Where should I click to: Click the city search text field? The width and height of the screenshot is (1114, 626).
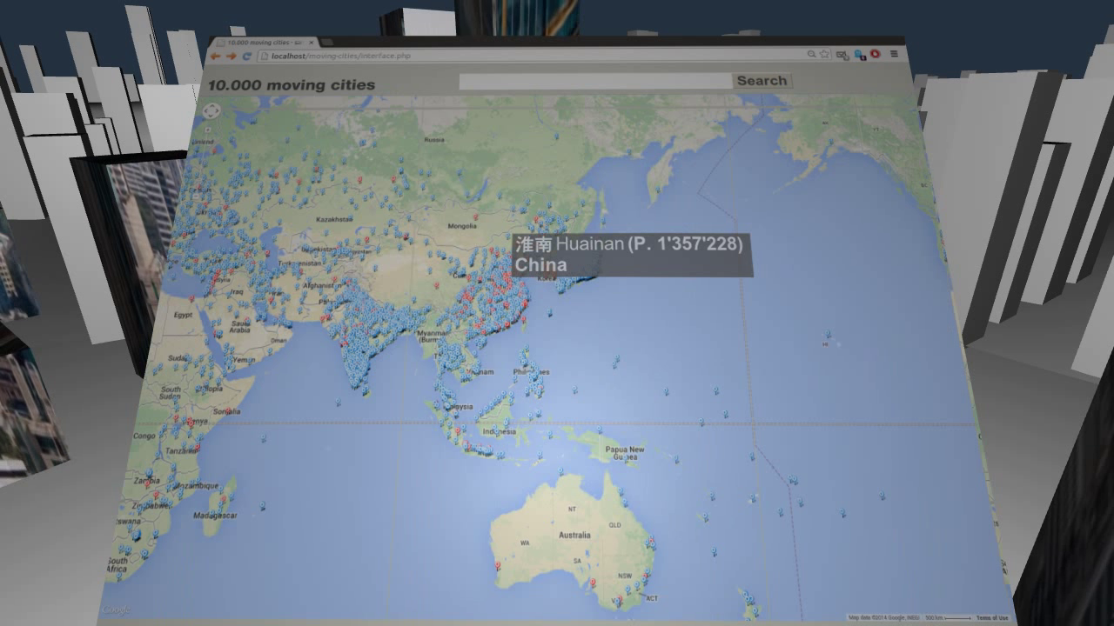[594, 81]
